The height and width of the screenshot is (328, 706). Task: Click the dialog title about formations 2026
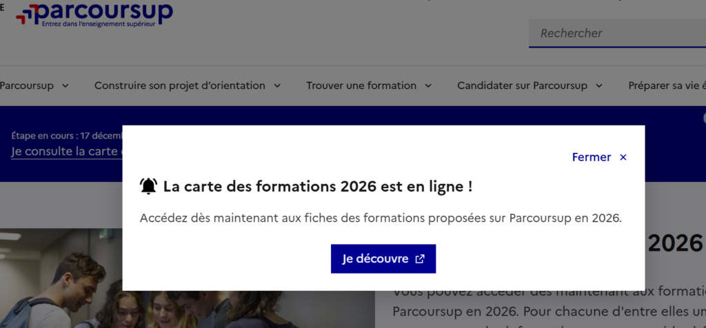coord(317,186)
